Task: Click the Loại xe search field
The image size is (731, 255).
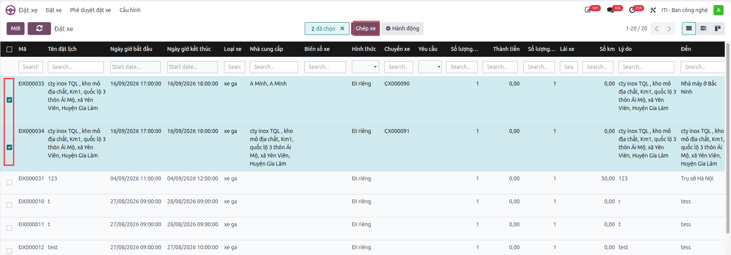Action: 234,67
